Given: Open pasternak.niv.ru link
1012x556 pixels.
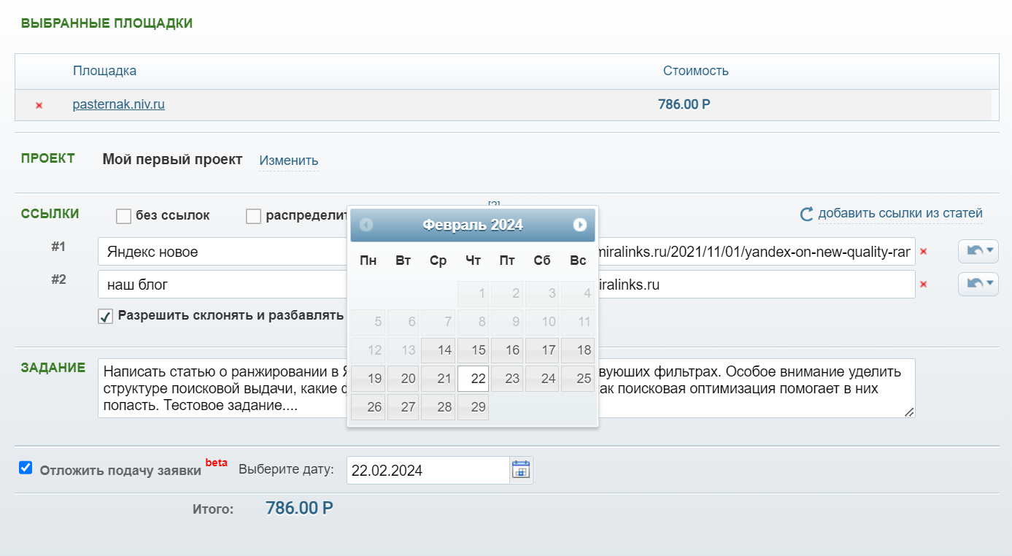Looking at the screenshot, I should 119,104.
